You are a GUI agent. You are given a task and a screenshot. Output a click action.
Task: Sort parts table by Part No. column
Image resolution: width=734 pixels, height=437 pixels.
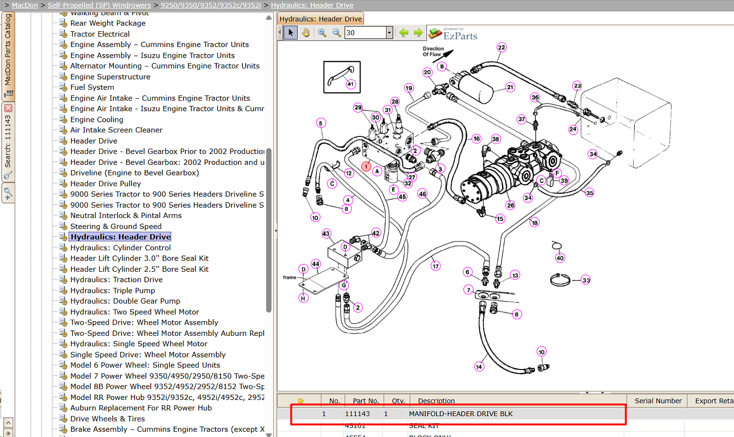[366, 401]
